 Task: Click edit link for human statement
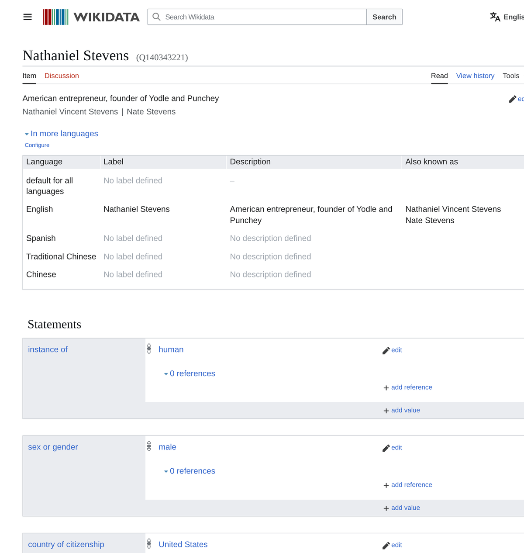[396, 350]
